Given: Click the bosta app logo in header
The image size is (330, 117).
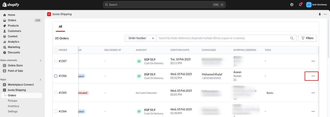Looking at the screenshot, I should pyautogui.click(x=49, y=14).
